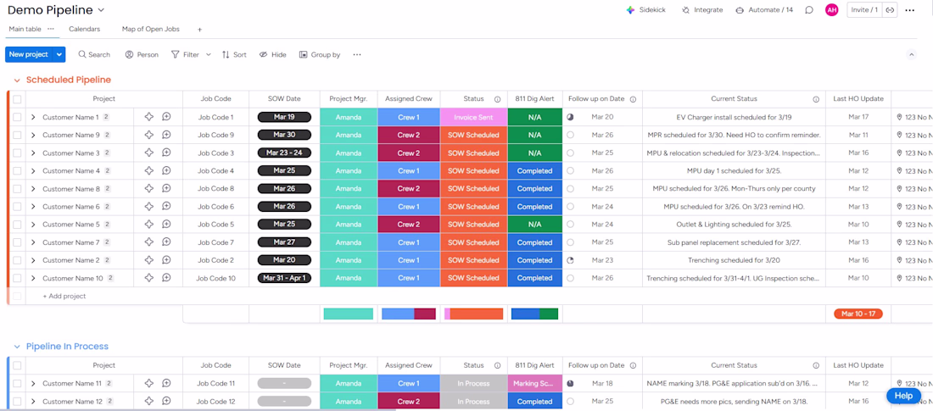Select all items in Pipeline In Process group
Screen dimensions: 933x411
click(x=17, y=365)
